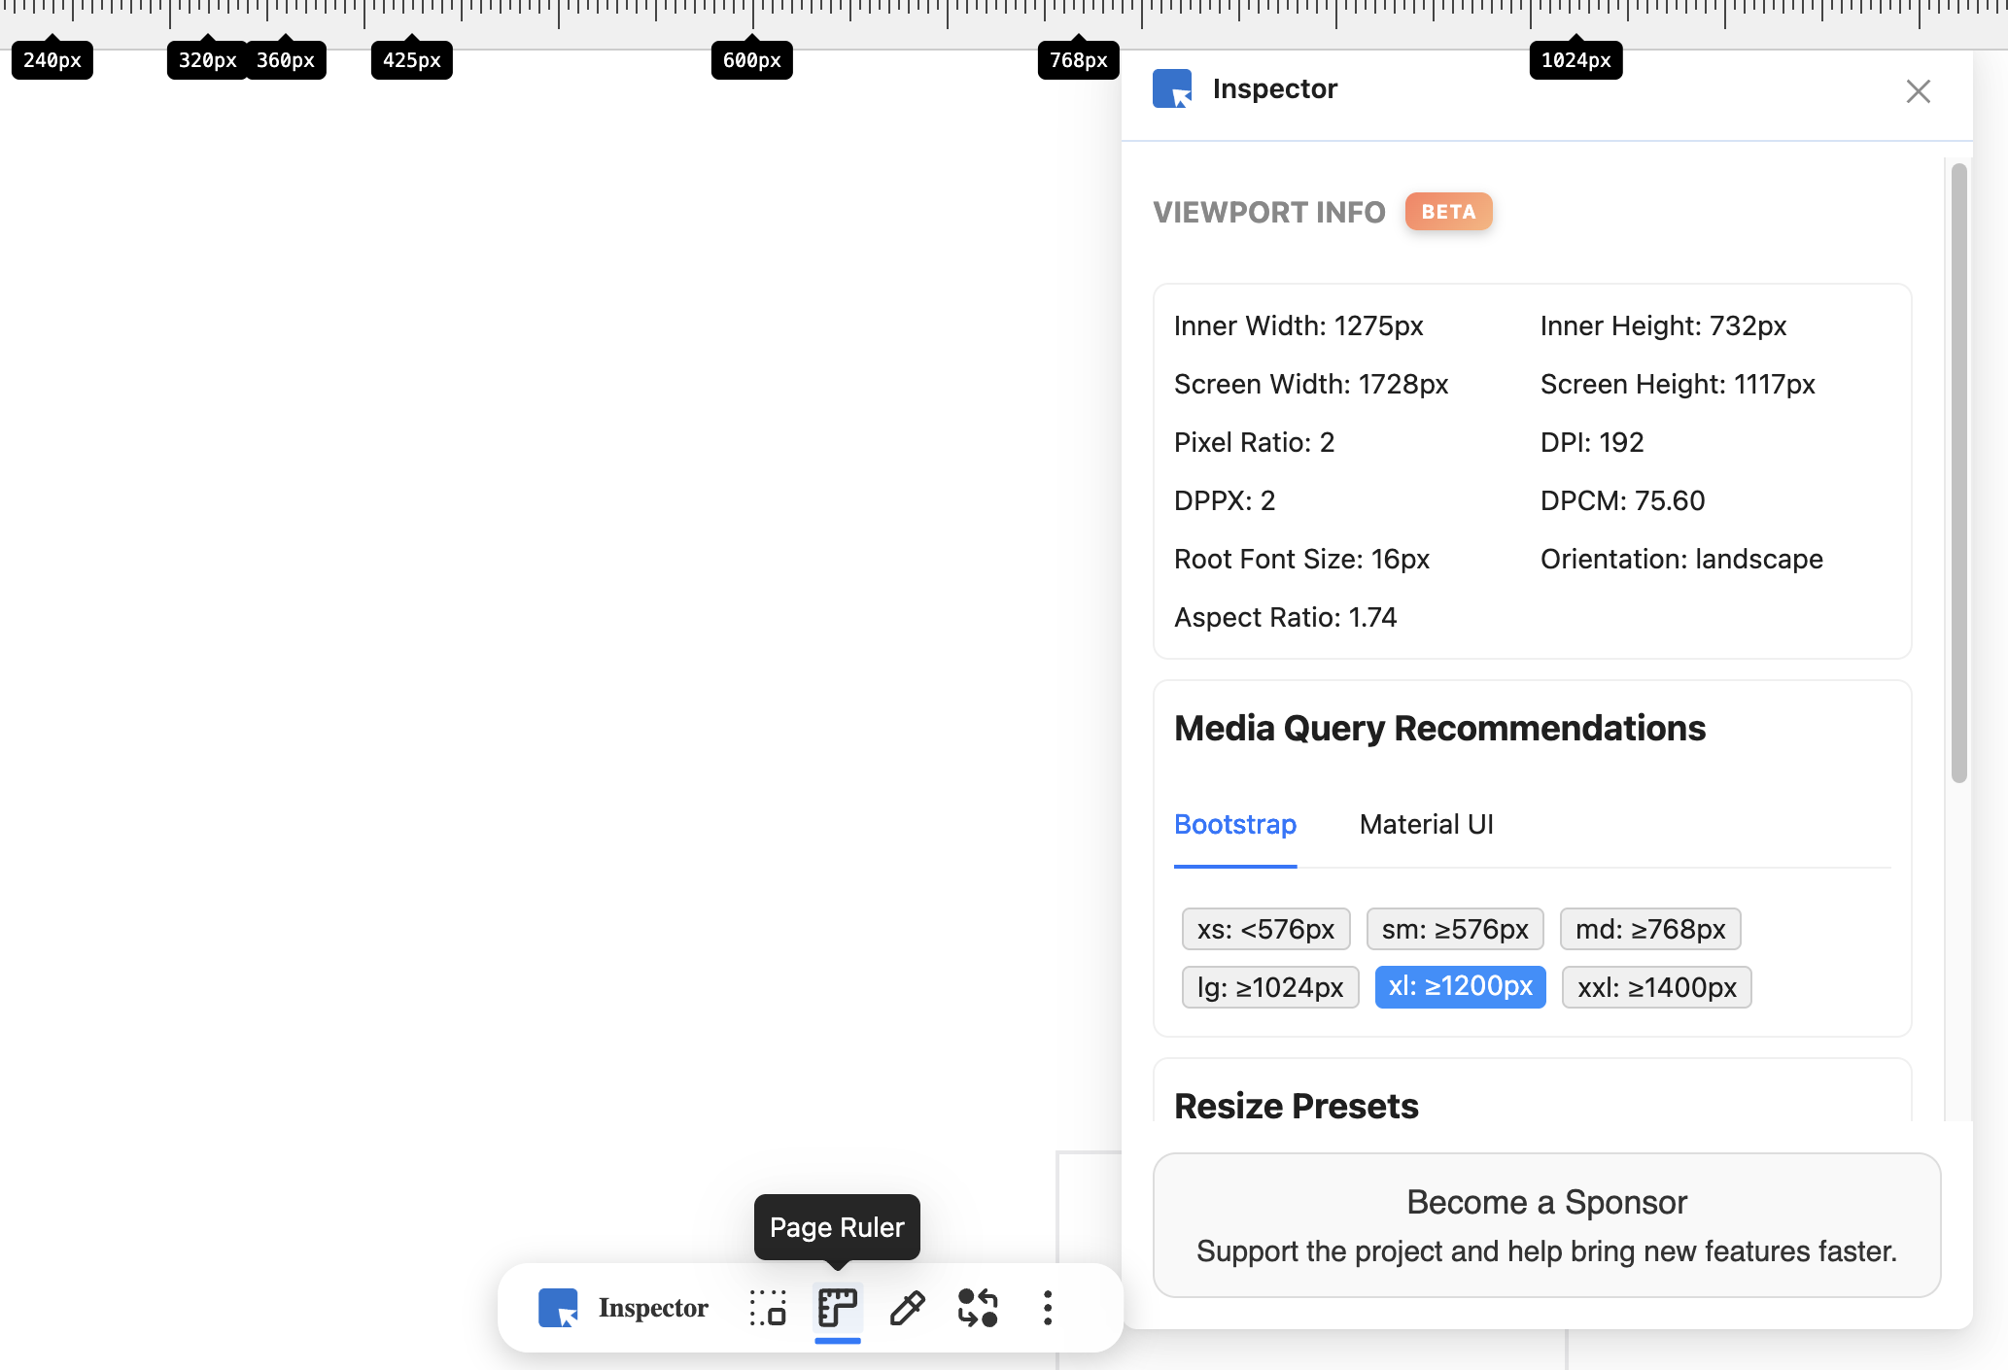Select the eyedropper color picker tool
This screenshot has height=1370, width=2008.
(908, 1308)
